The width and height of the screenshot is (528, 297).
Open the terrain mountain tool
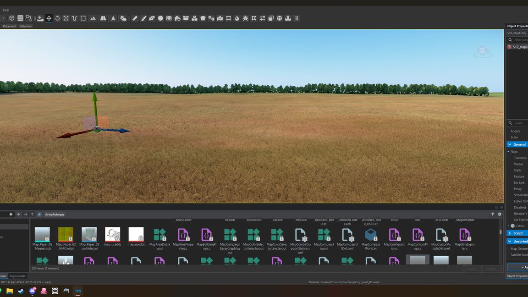93,18
